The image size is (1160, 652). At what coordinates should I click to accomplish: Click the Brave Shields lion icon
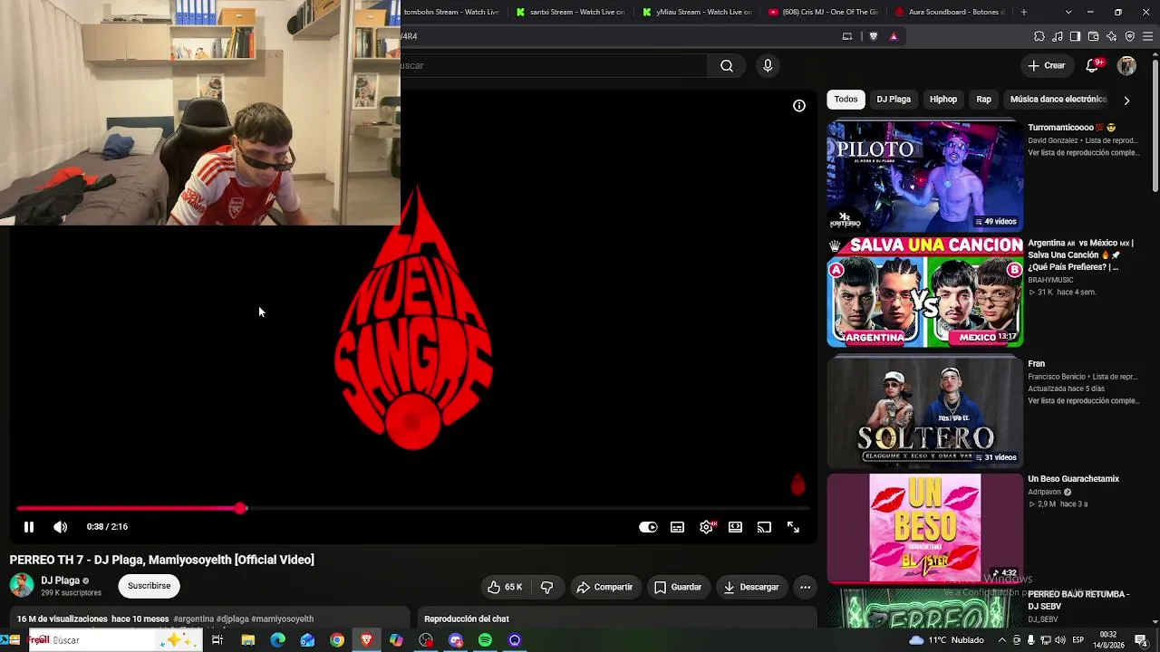point(874,36)
